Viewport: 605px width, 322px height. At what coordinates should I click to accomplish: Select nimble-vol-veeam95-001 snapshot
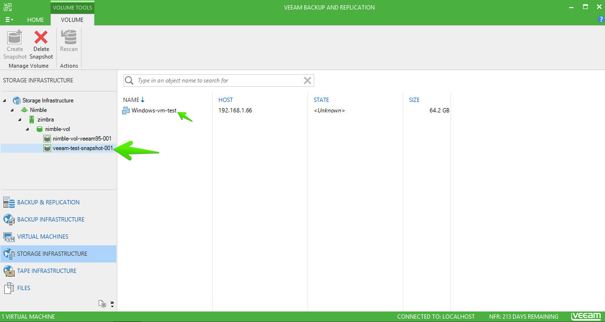coord(82,139)
